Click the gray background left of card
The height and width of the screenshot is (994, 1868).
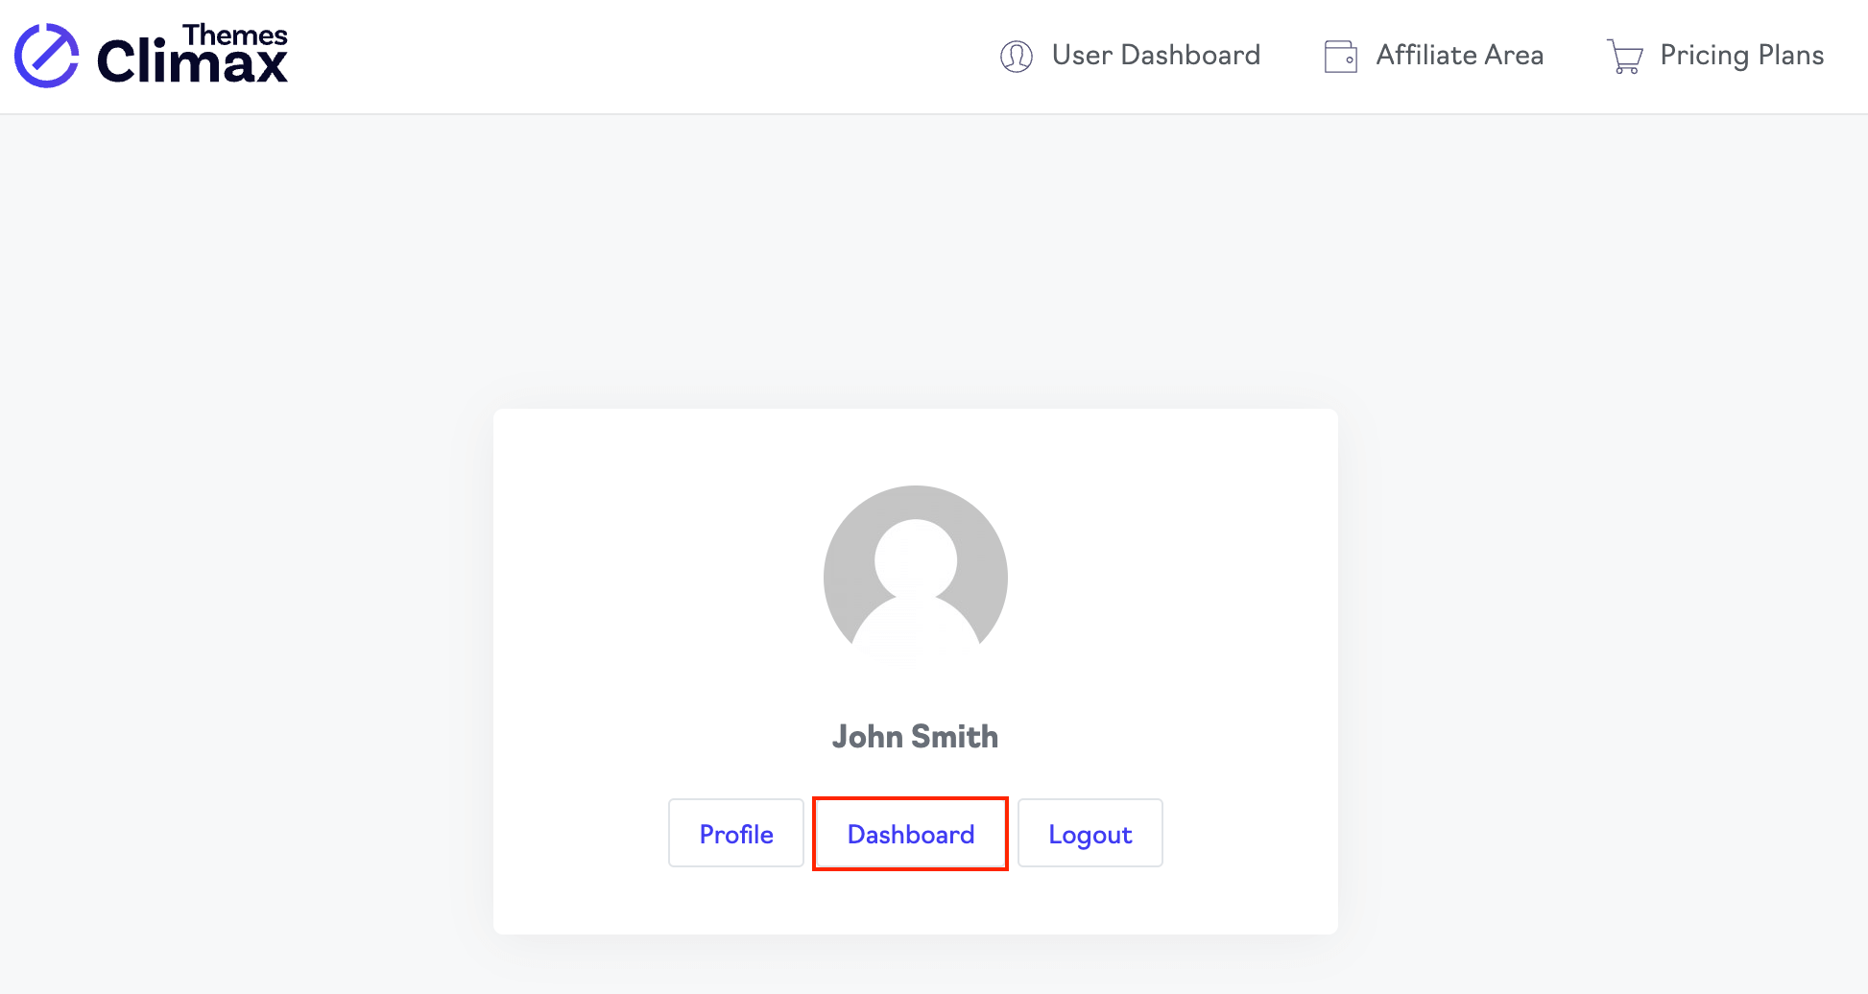pyautogui.click(x=240, y=624)
